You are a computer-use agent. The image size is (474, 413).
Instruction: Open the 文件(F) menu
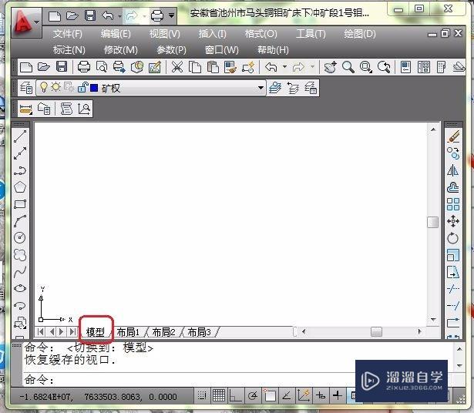point(68,34)
